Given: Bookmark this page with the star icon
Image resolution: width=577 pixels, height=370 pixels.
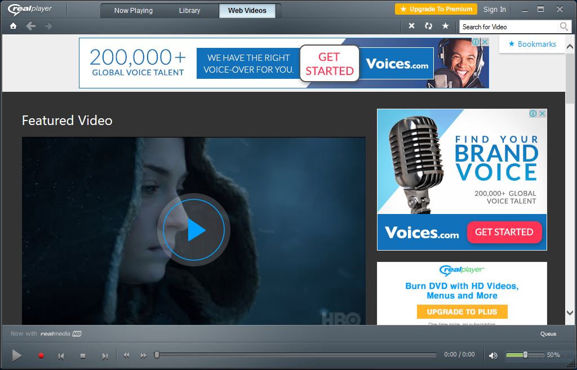Looking at the screenshot, I should [445, 26].
